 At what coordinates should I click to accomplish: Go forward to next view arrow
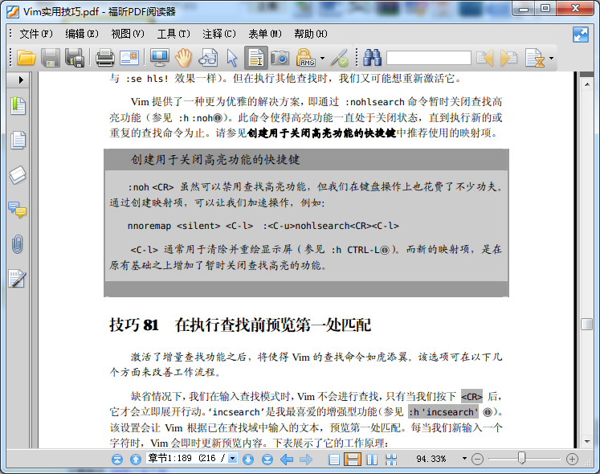point(305,459)
